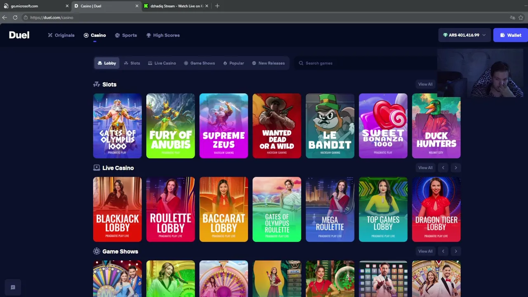Show next Live Casino games

[456, 168]
